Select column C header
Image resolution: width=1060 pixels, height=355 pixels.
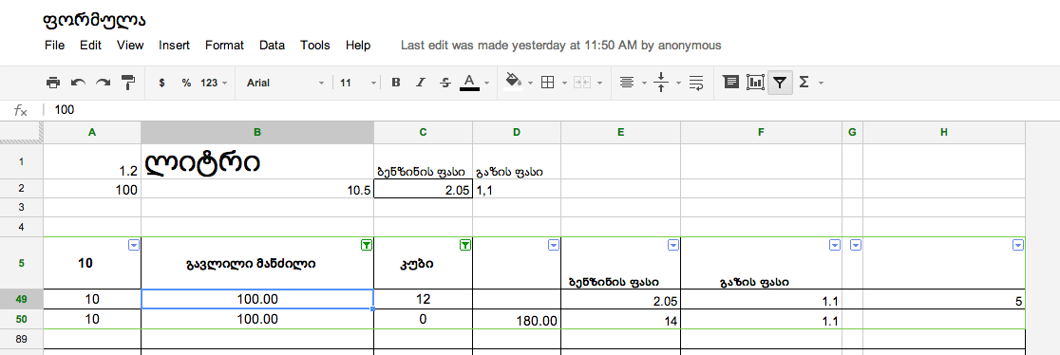(x=424, y=133)
